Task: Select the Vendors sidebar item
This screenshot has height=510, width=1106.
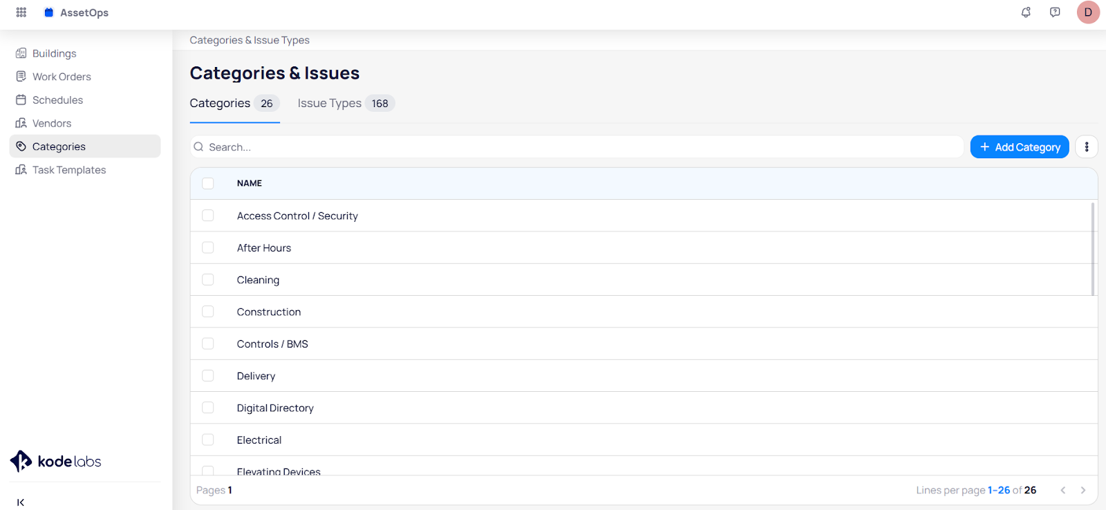Action: click(52, 124)
